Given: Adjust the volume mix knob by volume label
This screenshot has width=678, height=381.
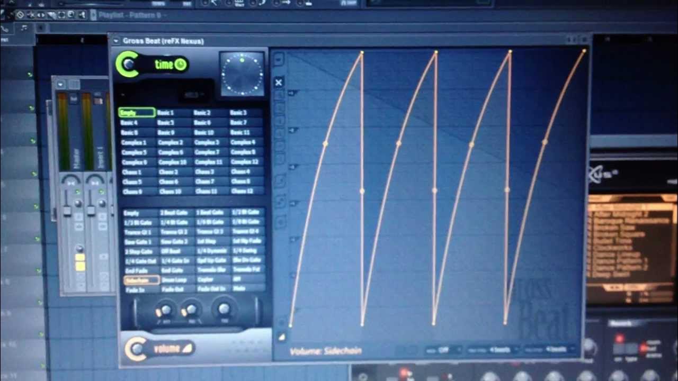Looking at the screenshot, I should click(137, 349).
